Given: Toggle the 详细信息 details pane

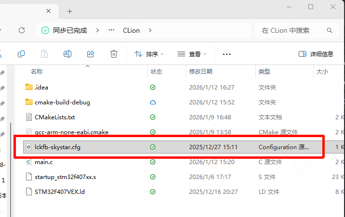Looking at the screenshot, I should click(x=316, y=54).
